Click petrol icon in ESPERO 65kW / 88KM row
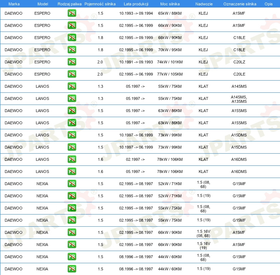 pyautogui.click(x=72, y=13)
